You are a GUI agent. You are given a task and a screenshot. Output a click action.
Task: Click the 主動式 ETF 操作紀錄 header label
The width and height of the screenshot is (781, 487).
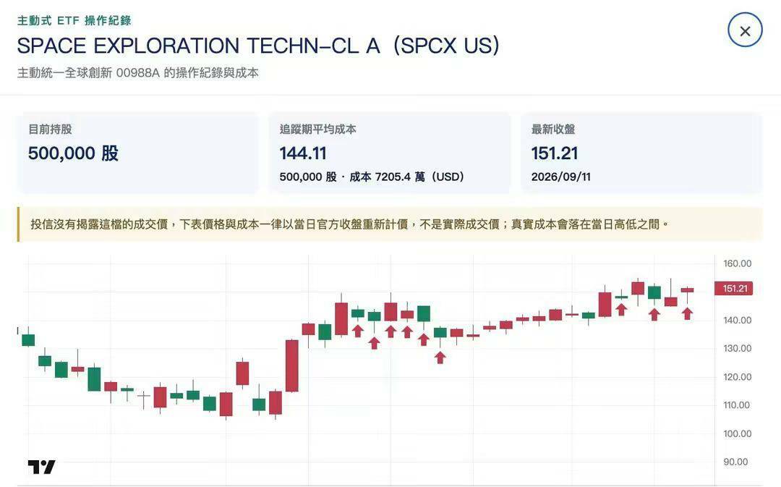tap(74, 20)
